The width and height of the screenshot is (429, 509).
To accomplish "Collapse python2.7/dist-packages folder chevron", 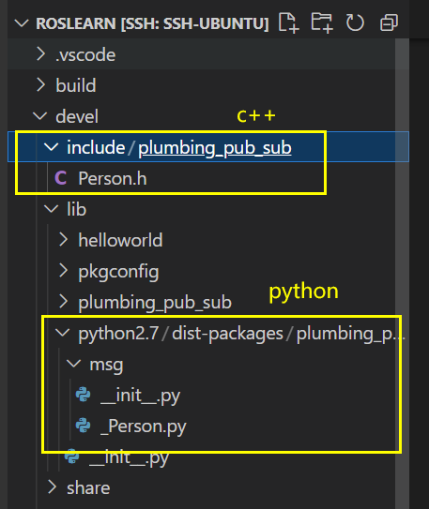I will (x=62, y=333).
